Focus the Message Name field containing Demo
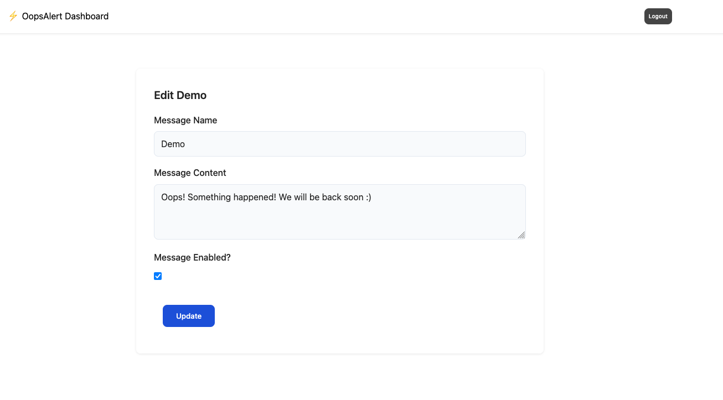 (x=340, y=144)
